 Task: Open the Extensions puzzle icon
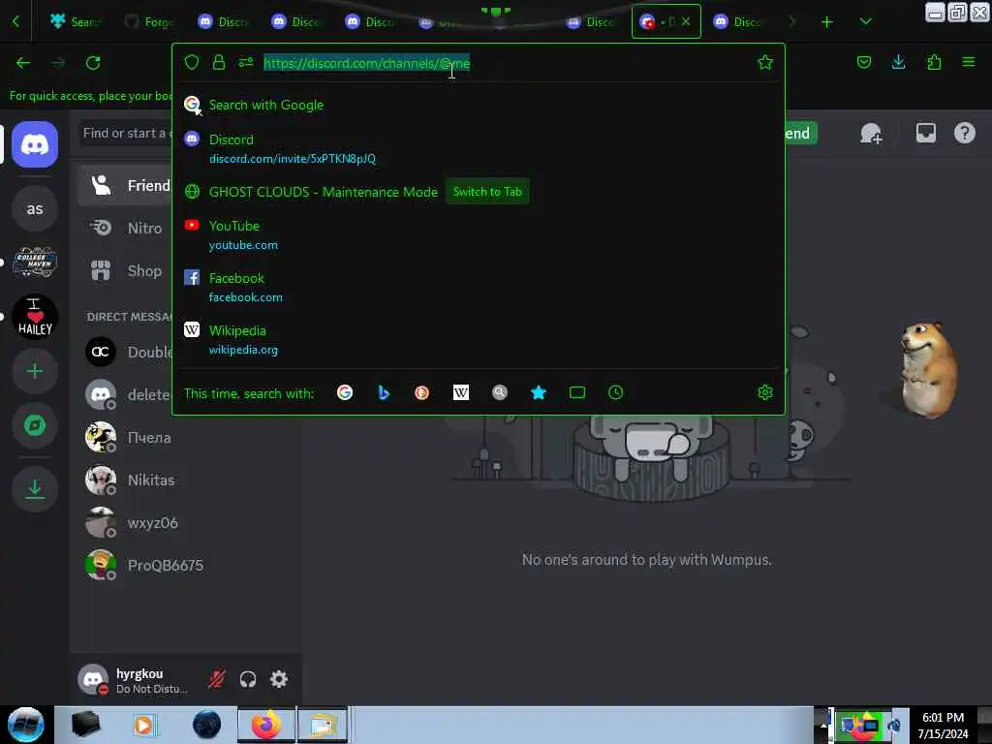click(x=934, y=62)
